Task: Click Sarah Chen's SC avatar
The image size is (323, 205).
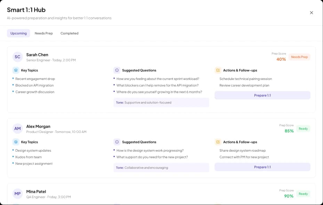Action: tap(17, 57)
